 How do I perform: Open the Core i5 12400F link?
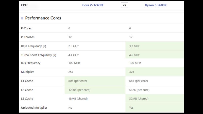pos(93,5)
